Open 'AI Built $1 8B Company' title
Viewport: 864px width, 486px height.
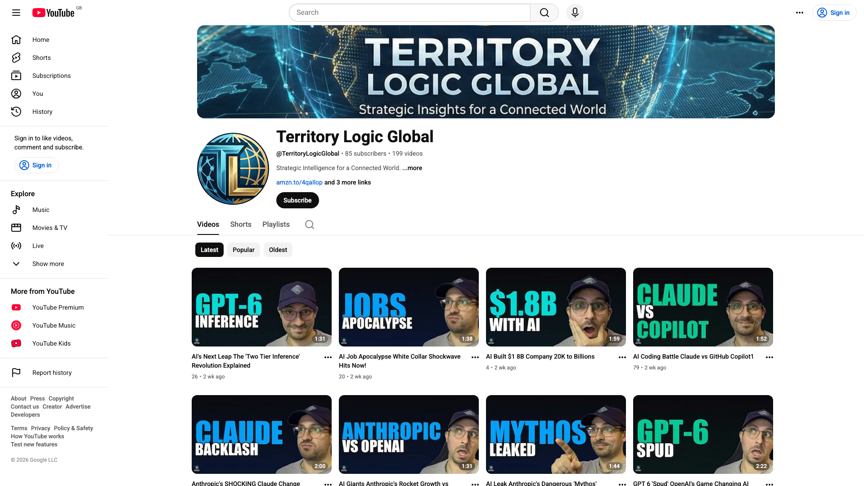(540, 356)
